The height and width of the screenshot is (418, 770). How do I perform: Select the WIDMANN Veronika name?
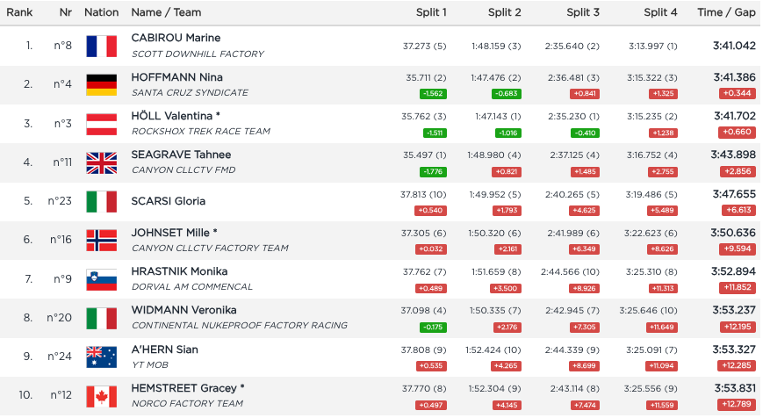pyautogui.click(x=184, y=310)
